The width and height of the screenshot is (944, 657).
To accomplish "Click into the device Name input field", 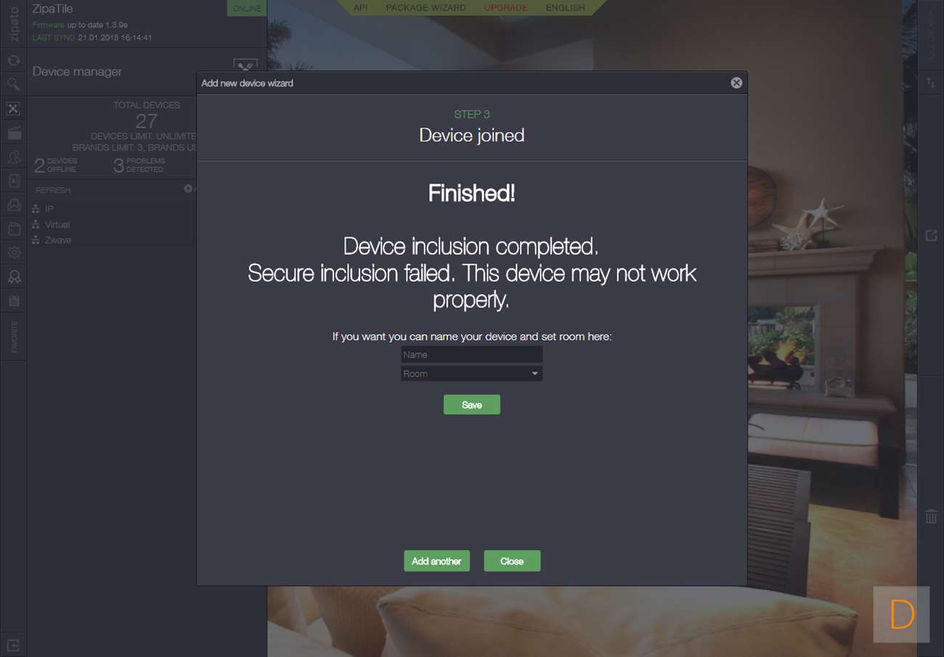I will (472, 355).
